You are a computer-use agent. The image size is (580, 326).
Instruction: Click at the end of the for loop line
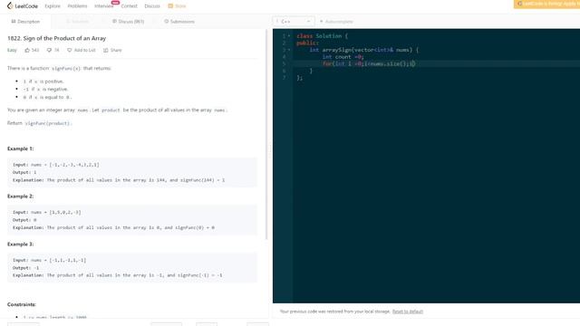pyautogui.click(x=415, y=63)
